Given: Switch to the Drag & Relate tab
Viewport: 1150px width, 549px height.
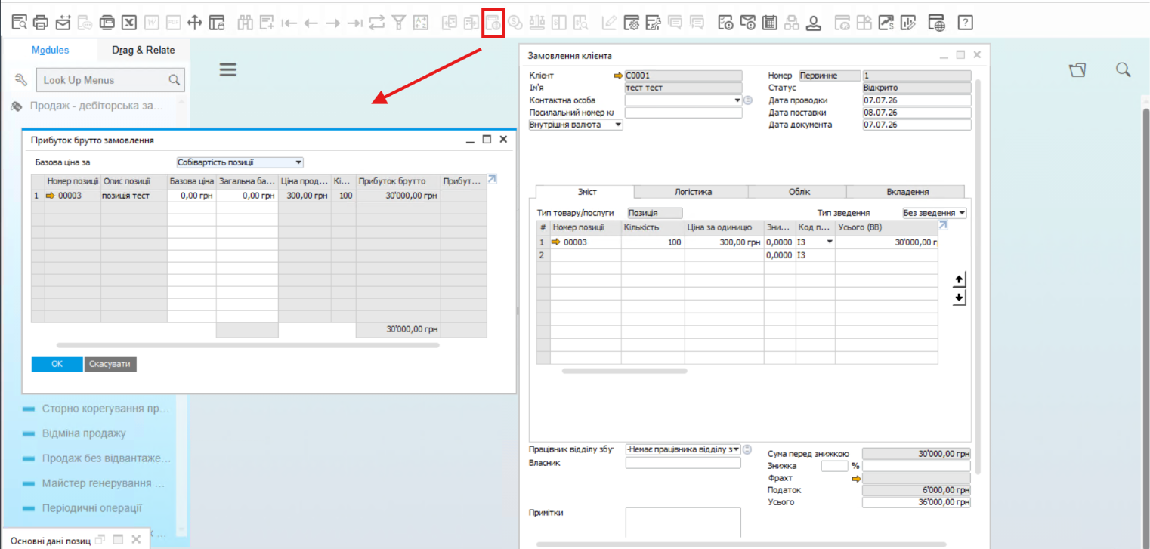Looking at the screenshot, I should (x=144, y=51).
